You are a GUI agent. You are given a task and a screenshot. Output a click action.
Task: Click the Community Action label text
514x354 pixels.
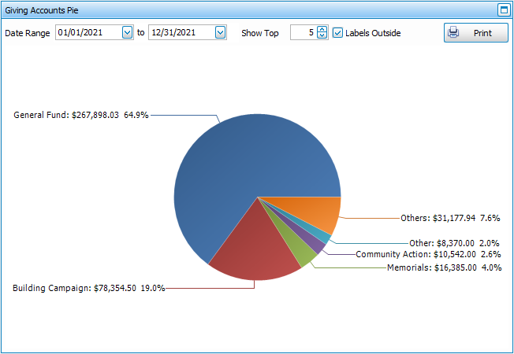point(428,254)
